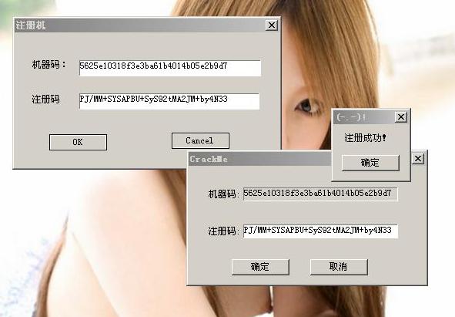Close the 注册成功 message box
Image resolution: width=455 pixels, height=317 pixels.
tap(401, 117)
